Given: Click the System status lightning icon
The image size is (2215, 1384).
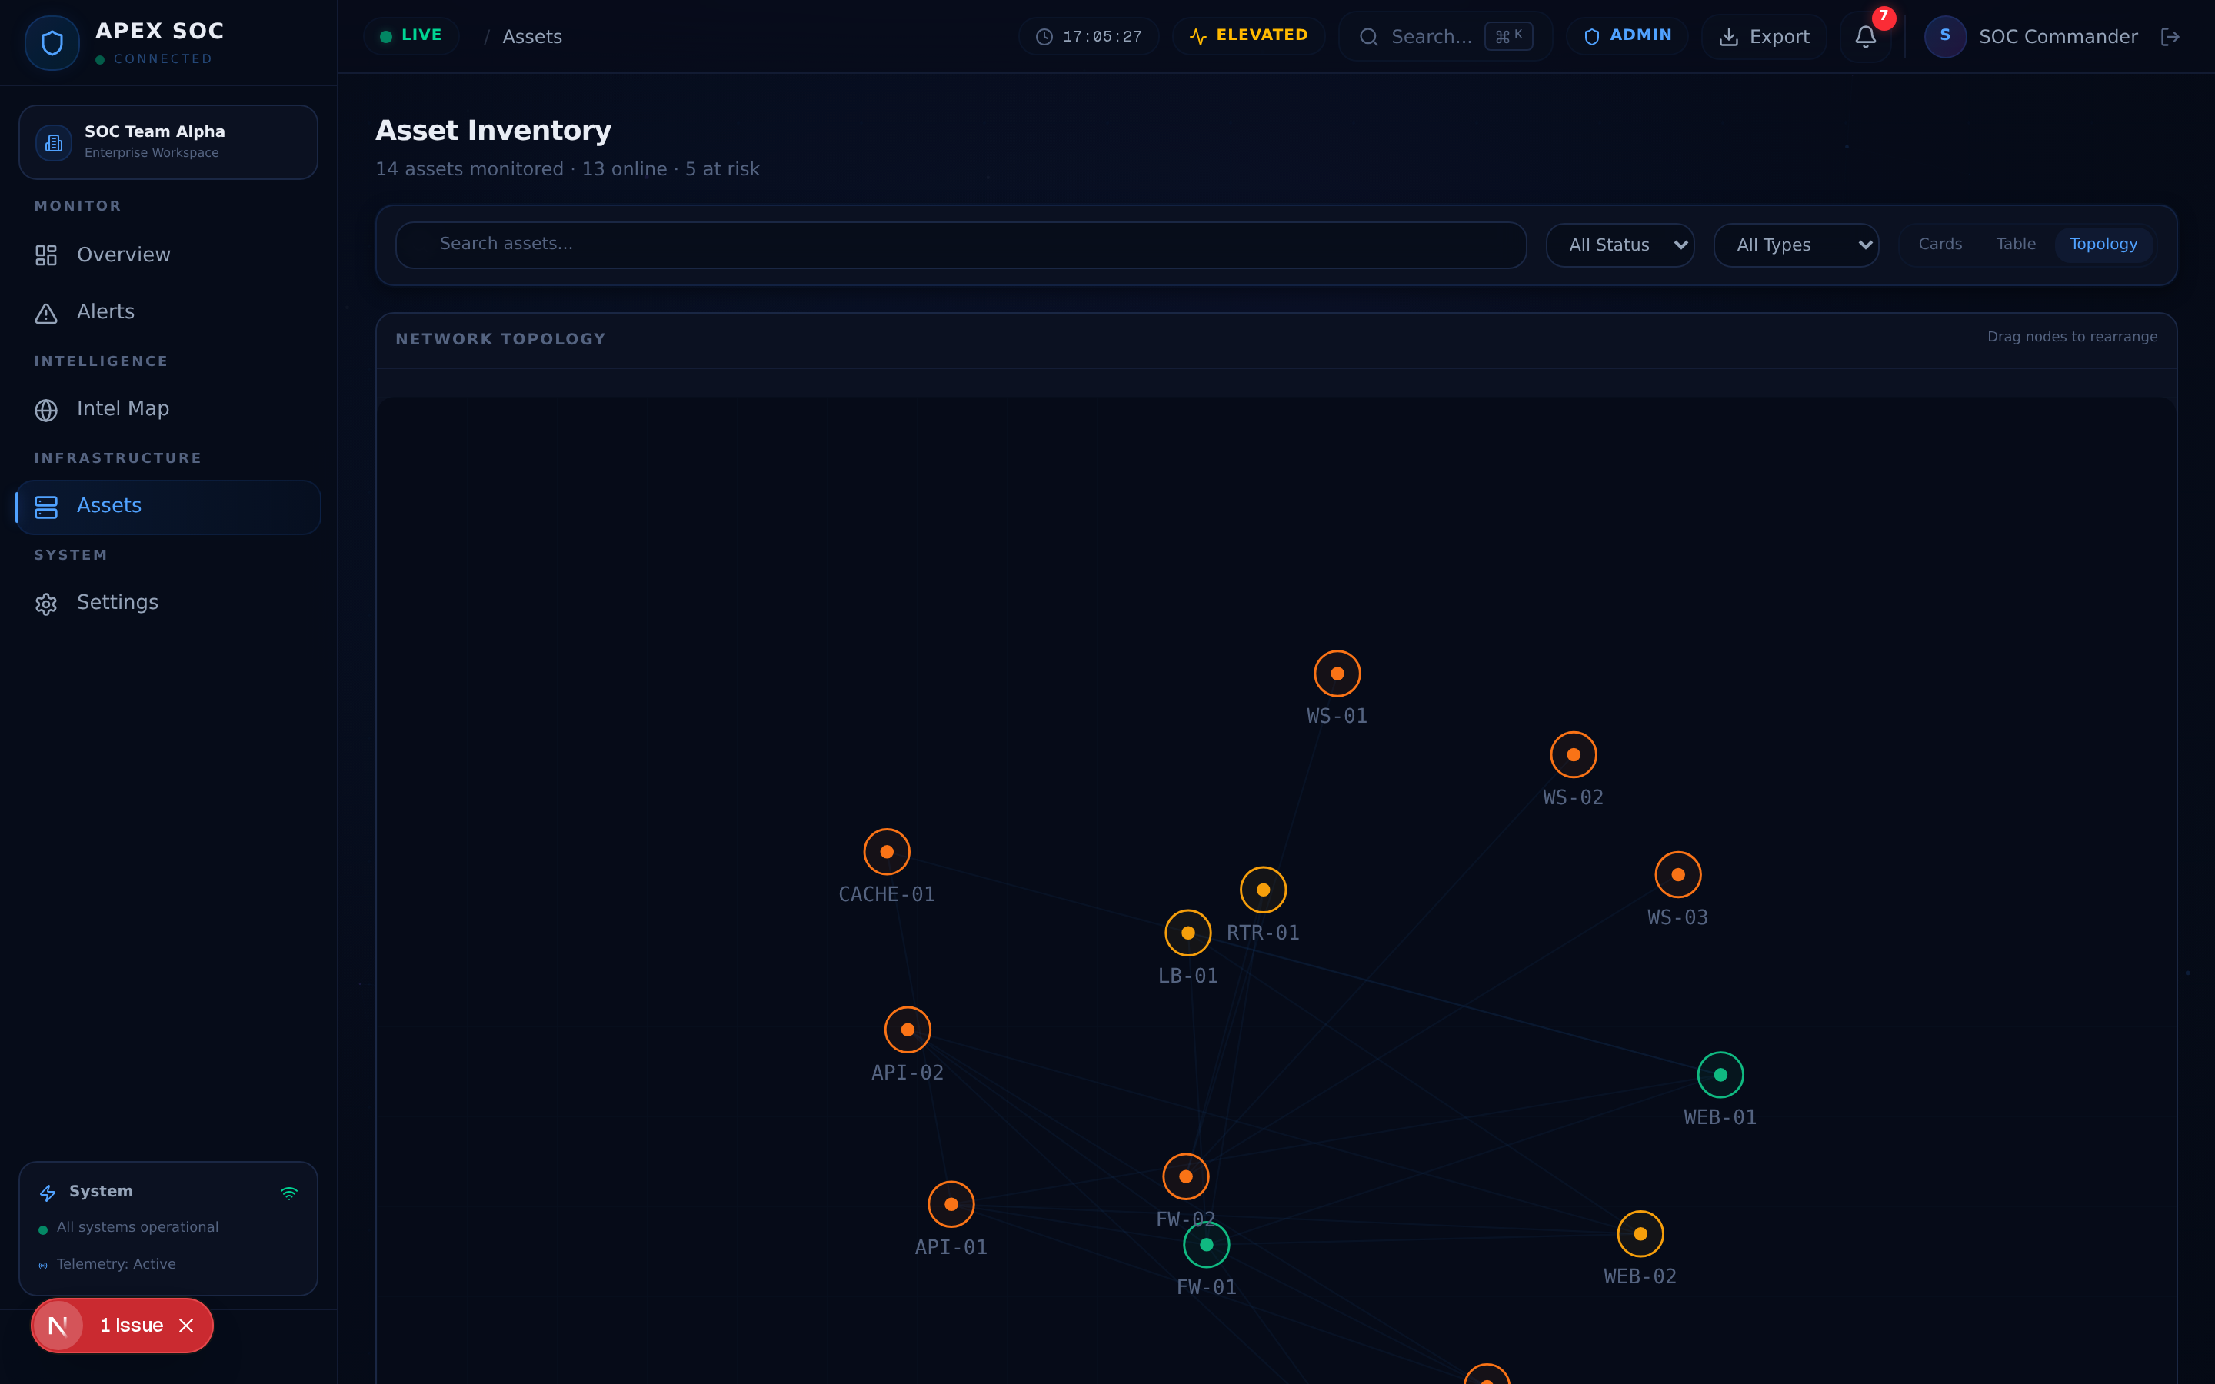Looking at the screenshot, I should pyautogui.click(x=48, y=1193).
